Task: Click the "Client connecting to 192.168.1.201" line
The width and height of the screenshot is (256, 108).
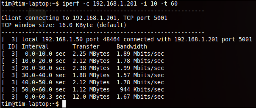Action: click(84, 18)
